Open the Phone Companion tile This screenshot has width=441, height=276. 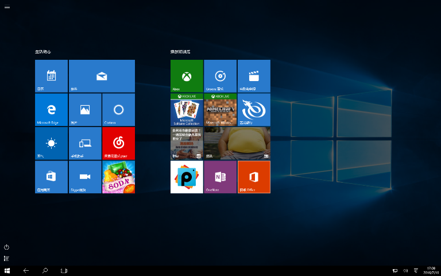(85, 143)
